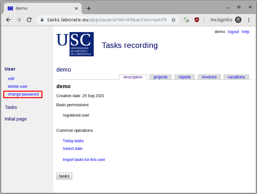The image size is (257, 194).
Task: Click the JS extension icon in toolbar
Action: pos(186,20)
